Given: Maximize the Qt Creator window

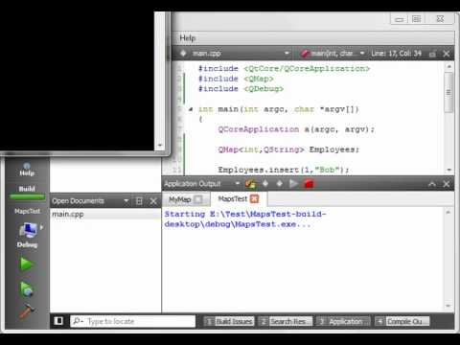Looking at the screenshot, I should [x=417, y=19].
